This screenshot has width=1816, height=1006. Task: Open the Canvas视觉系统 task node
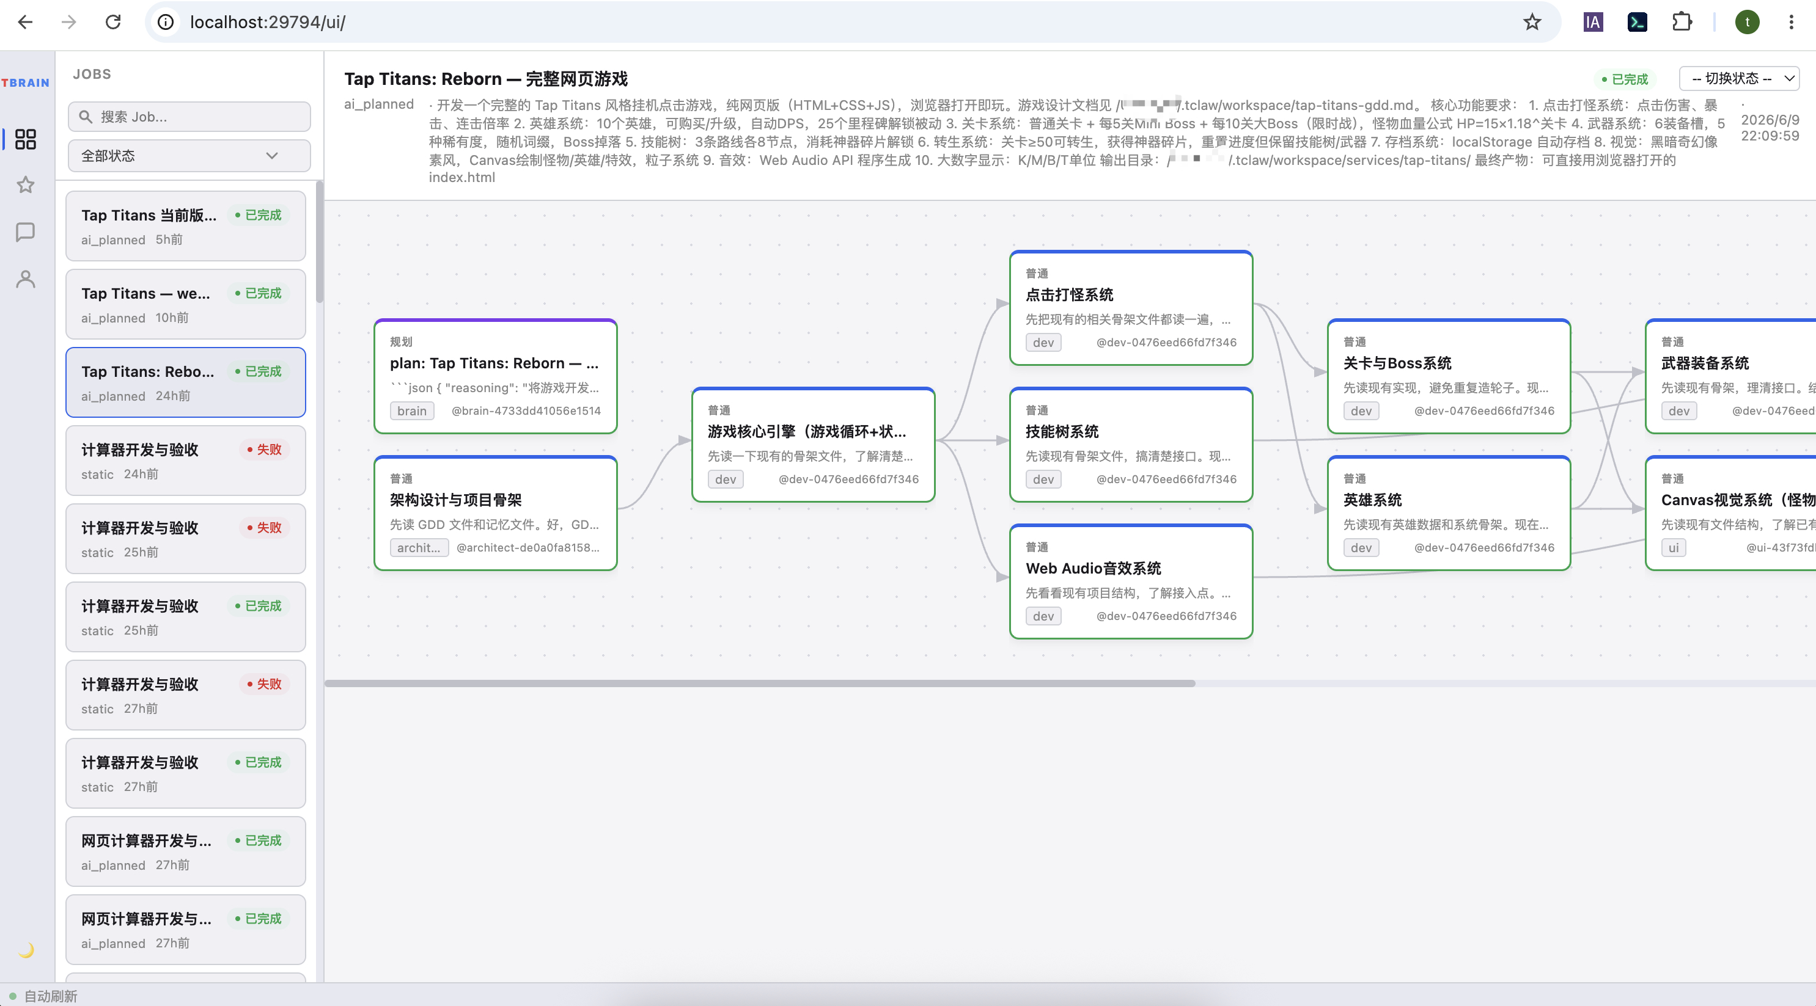coord(1732,513)
